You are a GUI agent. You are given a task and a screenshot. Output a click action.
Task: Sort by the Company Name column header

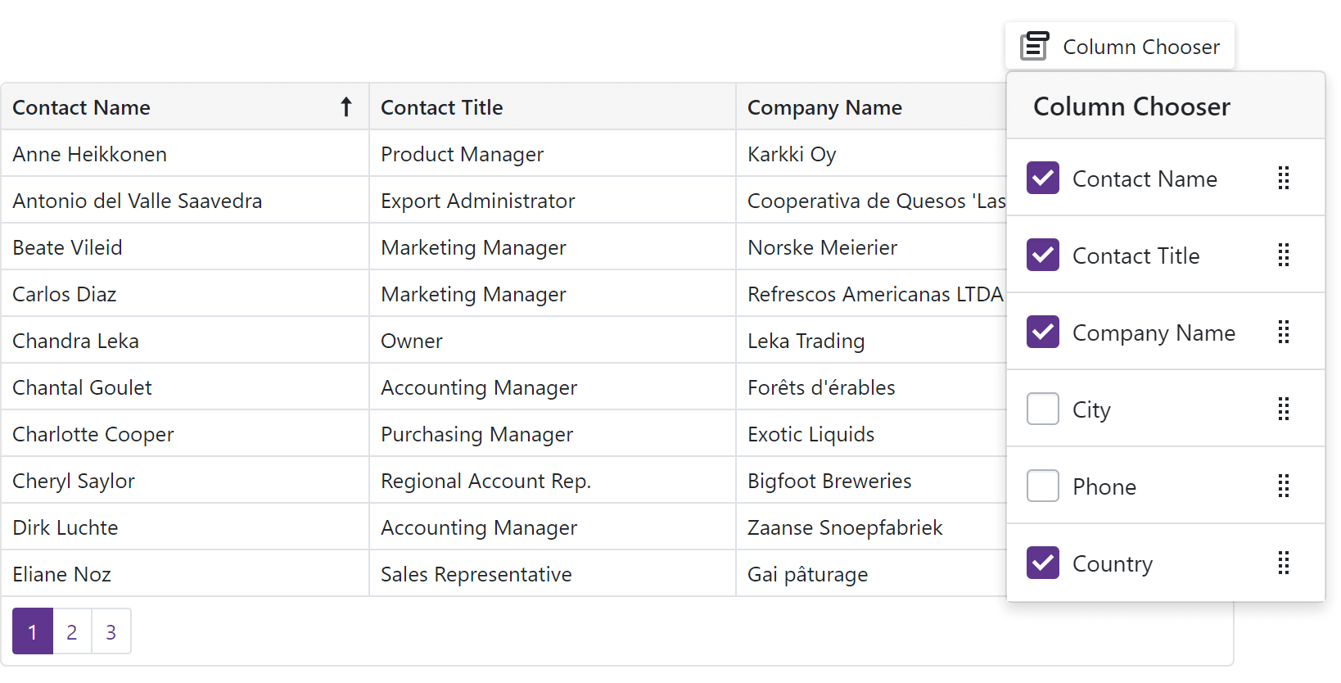[x=824, y=107]
